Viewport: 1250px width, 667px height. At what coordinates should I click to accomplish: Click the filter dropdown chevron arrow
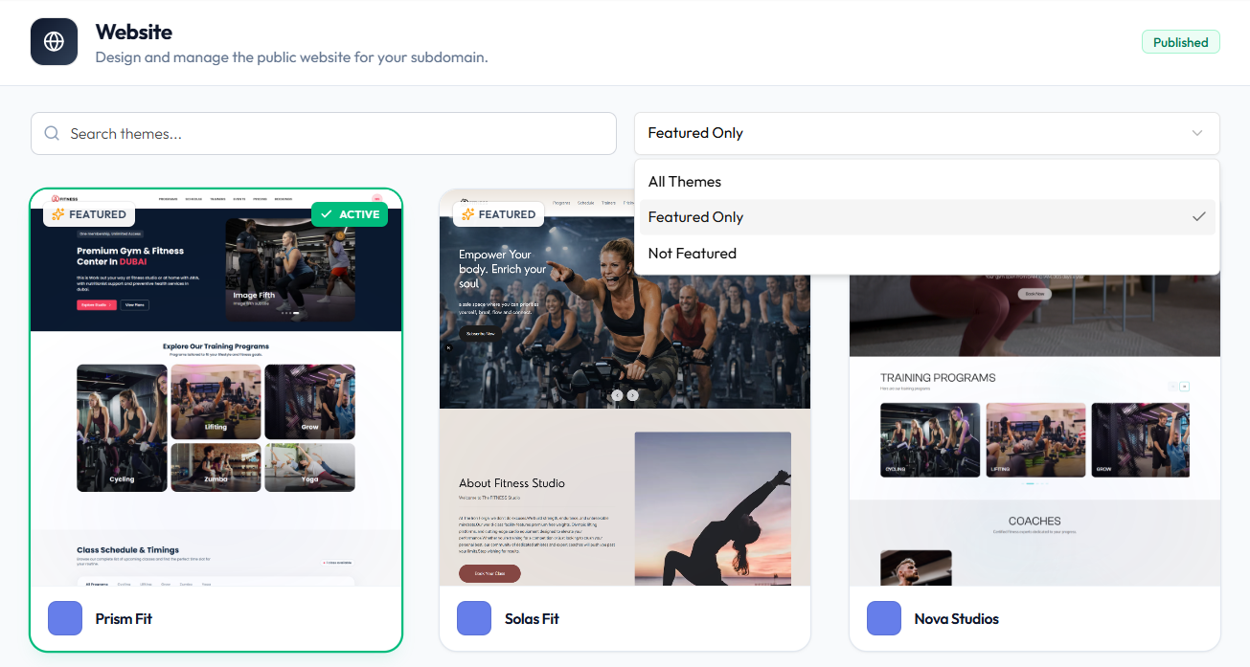coord(1196,133)
